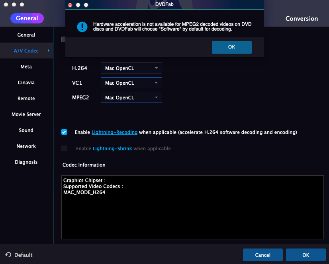The width and height of the screenshot is (329, 264).
Task: Select the General top tab
Action: coord(27,18)
